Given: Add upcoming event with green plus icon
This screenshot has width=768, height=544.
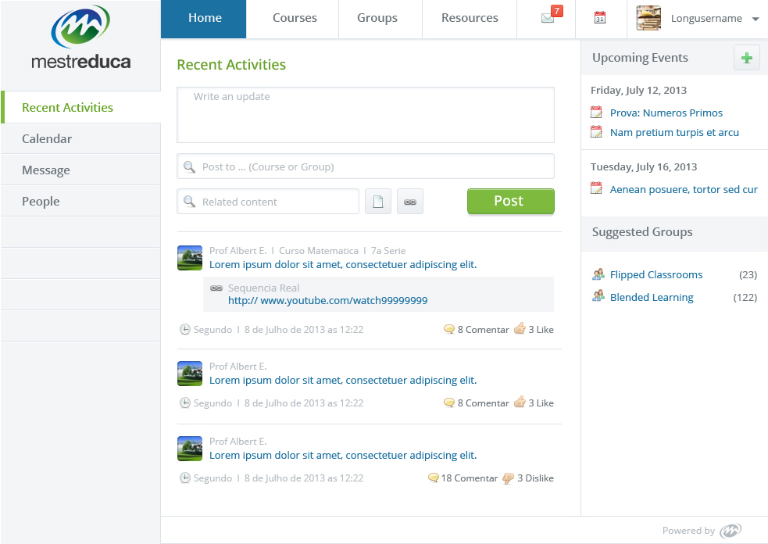Looking at the screenshot, I should coord(746,58).
